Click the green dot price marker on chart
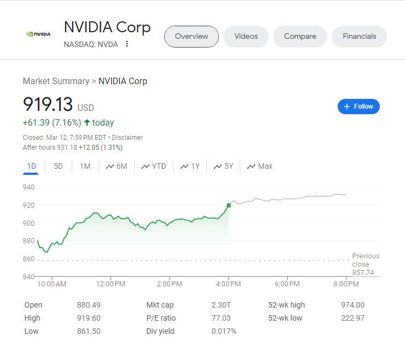Screen dimensions: 405x342 [x=228, y=205]
